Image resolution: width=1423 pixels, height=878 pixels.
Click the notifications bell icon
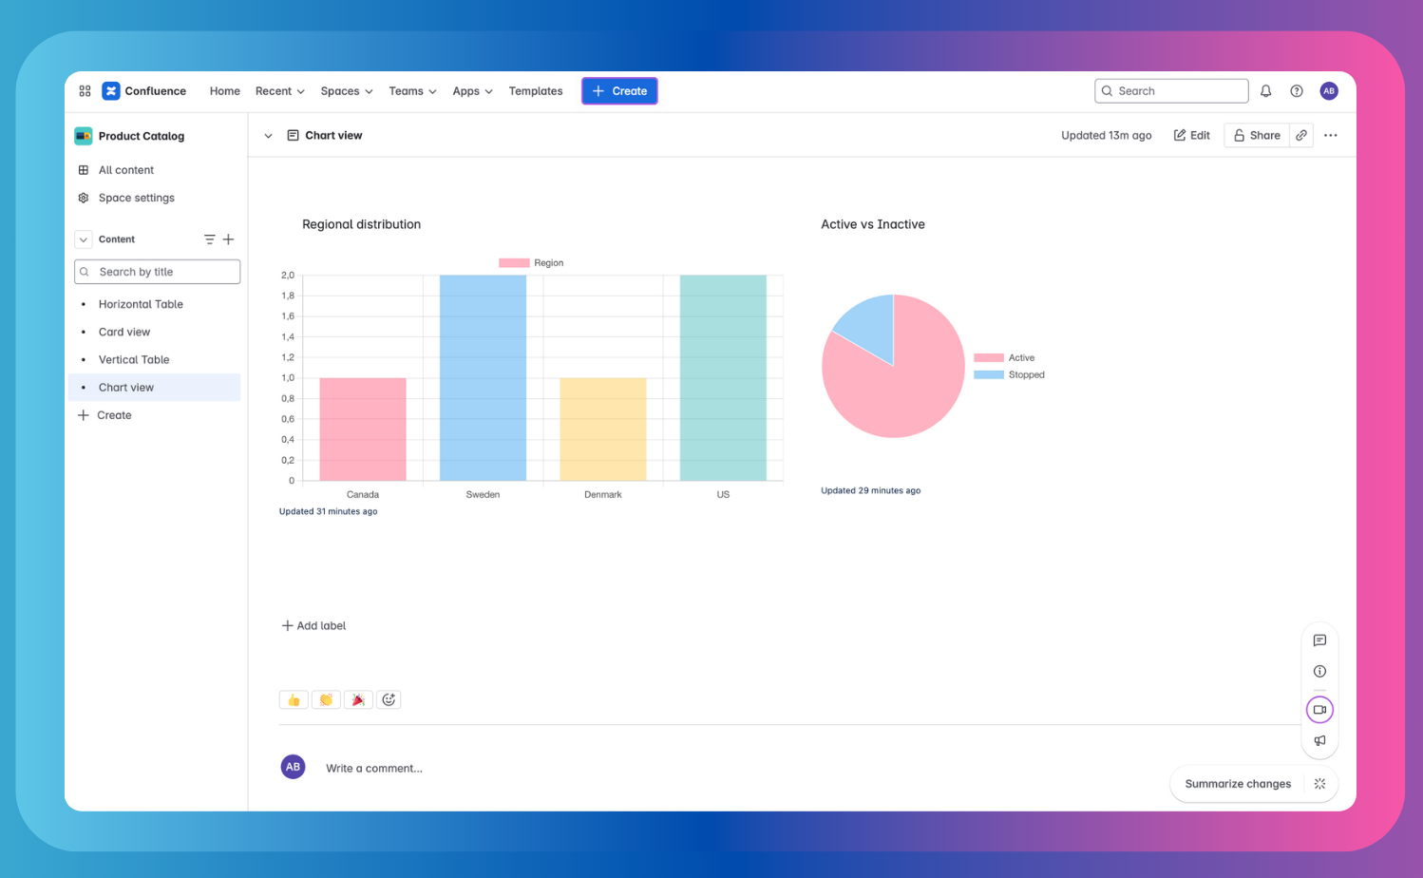pos(1265,90)
